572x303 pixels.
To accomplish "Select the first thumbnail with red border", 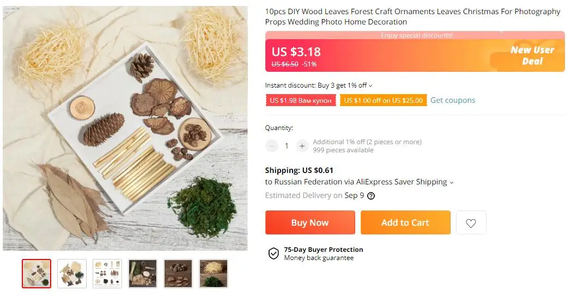I will coord(36,273).
